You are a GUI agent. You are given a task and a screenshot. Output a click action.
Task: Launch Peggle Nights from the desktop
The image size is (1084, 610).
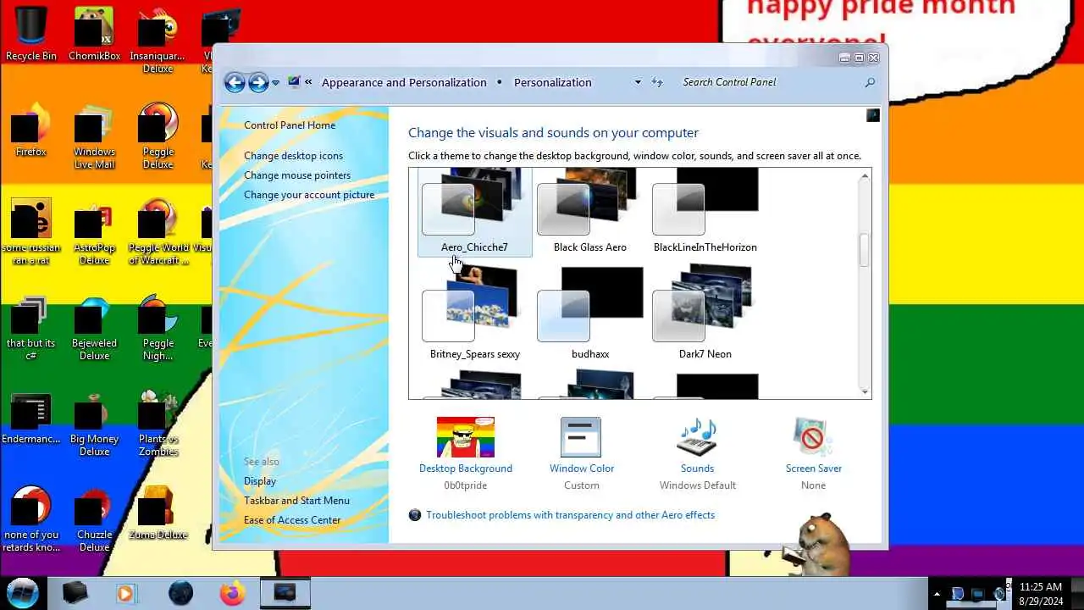coord(158,328)
